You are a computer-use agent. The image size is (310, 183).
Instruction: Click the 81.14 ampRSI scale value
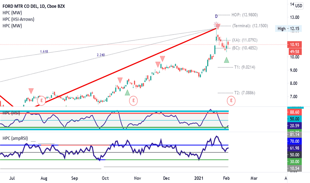point(294,135)
